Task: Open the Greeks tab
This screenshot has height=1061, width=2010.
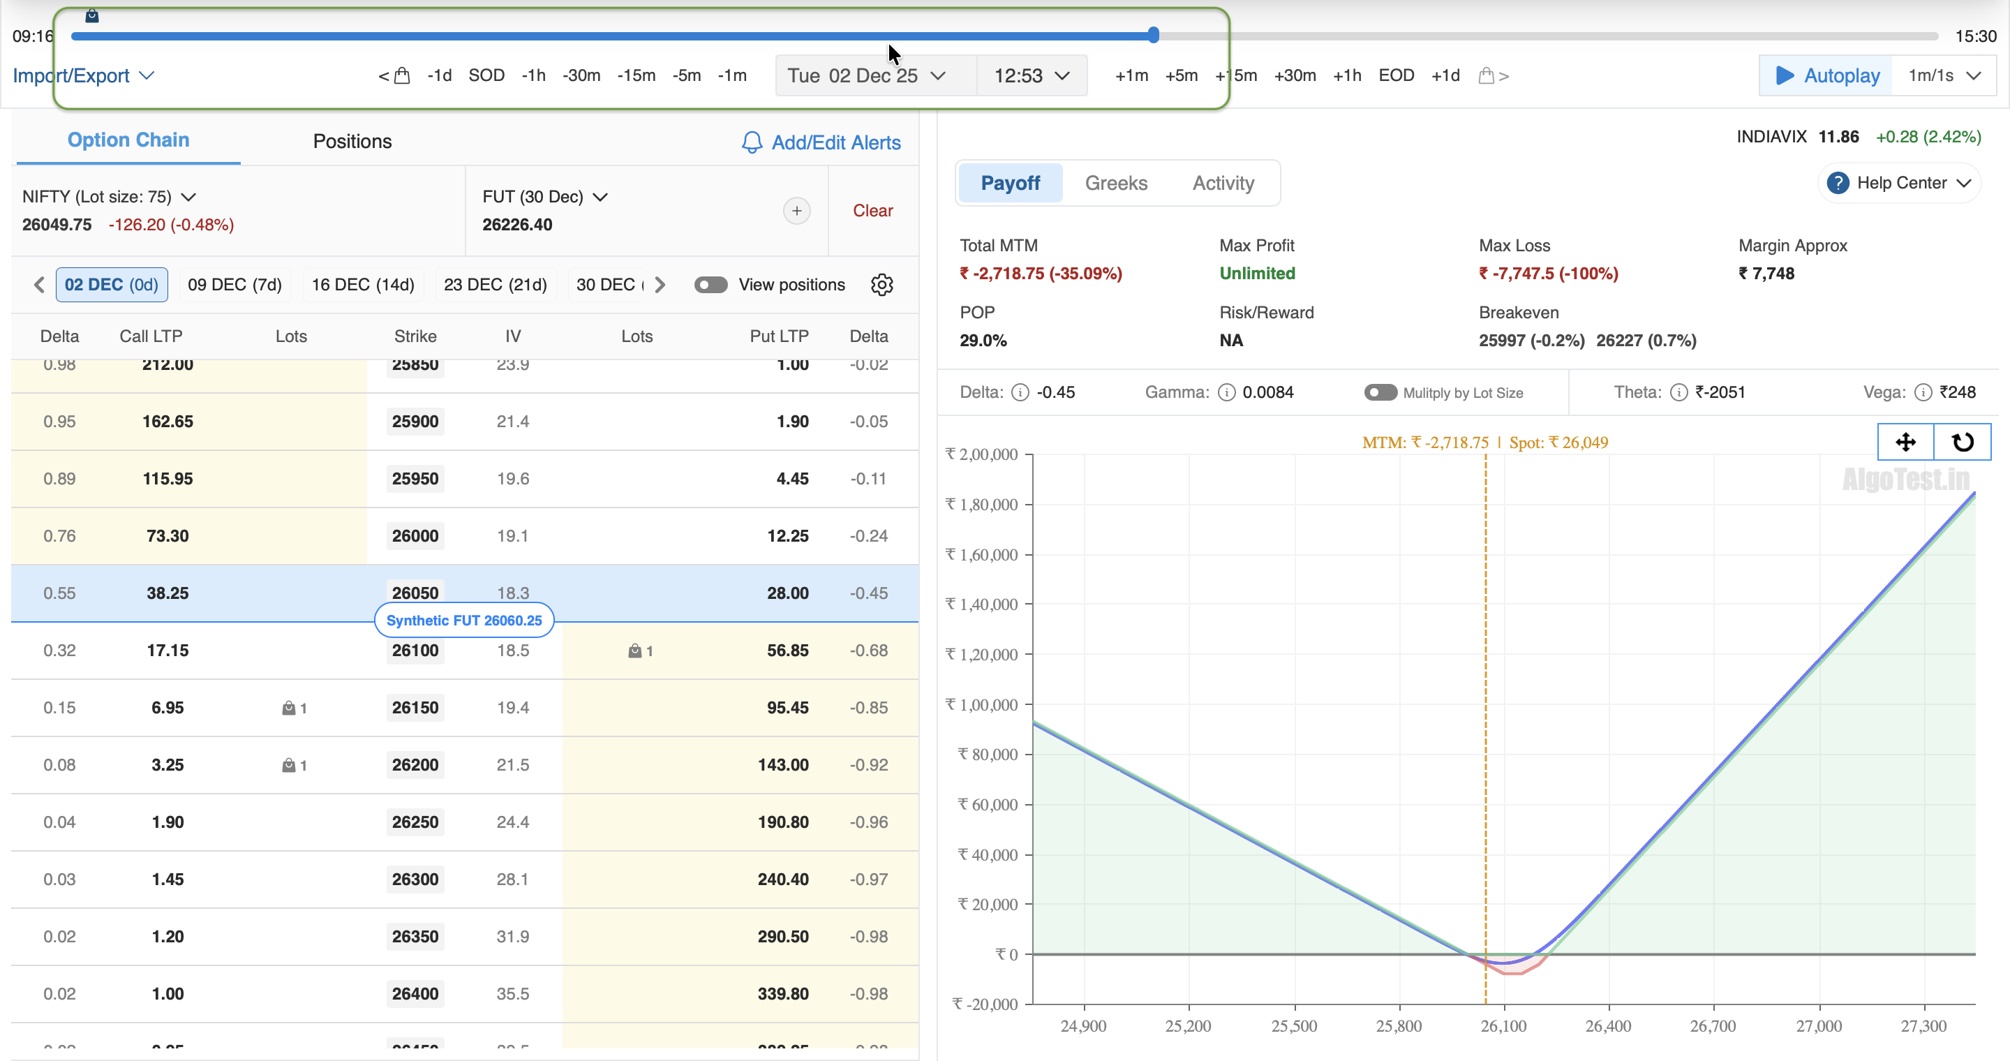Action: 1116,184
